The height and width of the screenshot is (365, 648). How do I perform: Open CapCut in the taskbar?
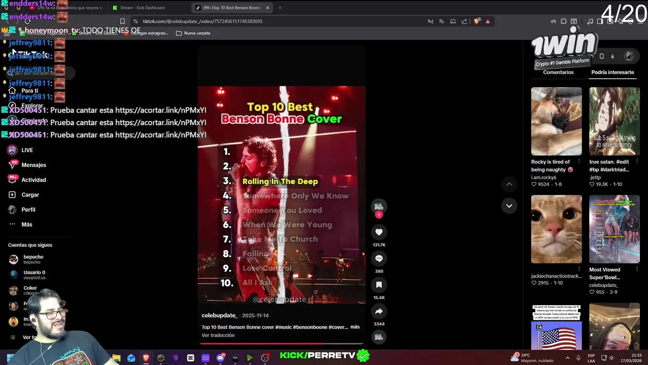click(190, 358)
